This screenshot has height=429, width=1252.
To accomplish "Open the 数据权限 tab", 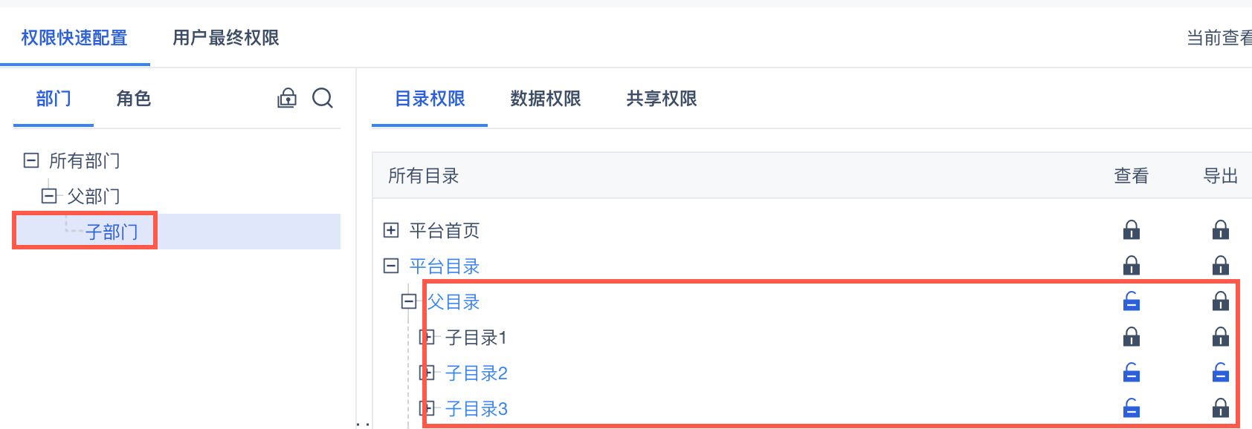I will click(545, 99).
